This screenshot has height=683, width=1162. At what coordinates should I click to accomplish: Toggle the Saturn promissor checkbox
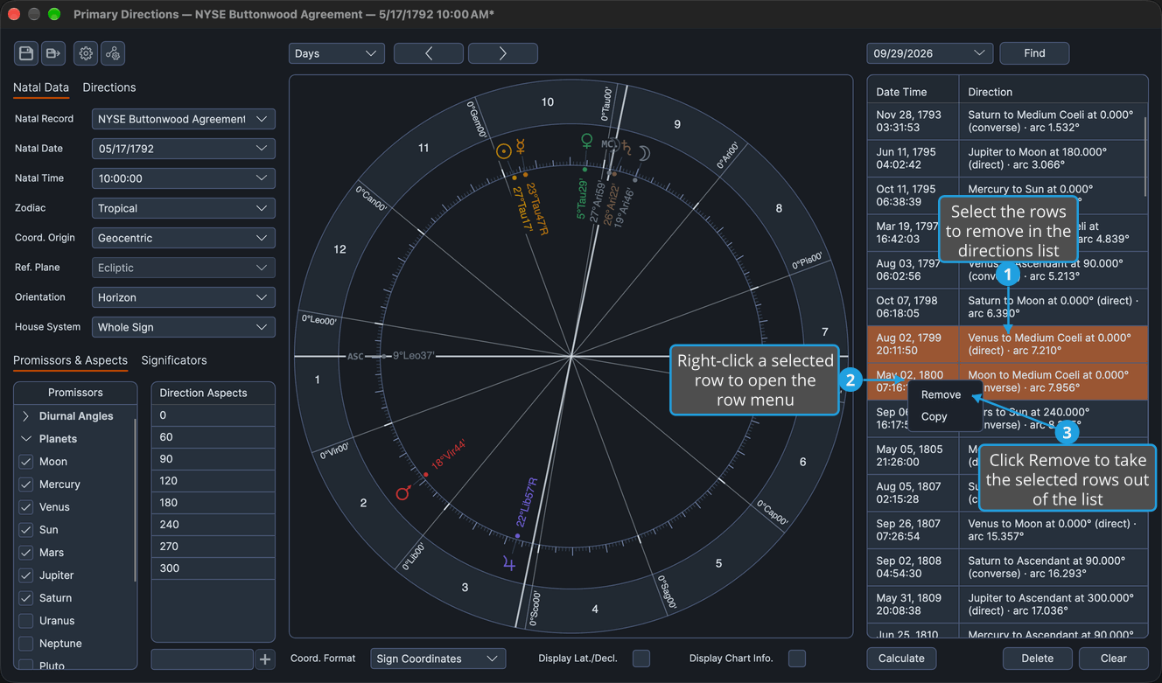[x=26, y=598]
